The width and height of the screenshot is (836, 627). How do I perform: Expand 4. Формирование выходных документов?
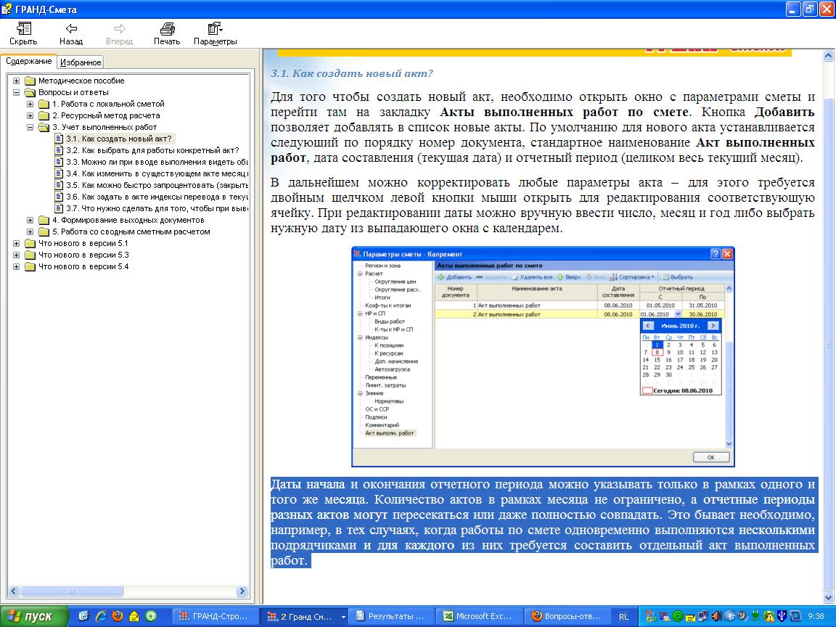[30, 220]
